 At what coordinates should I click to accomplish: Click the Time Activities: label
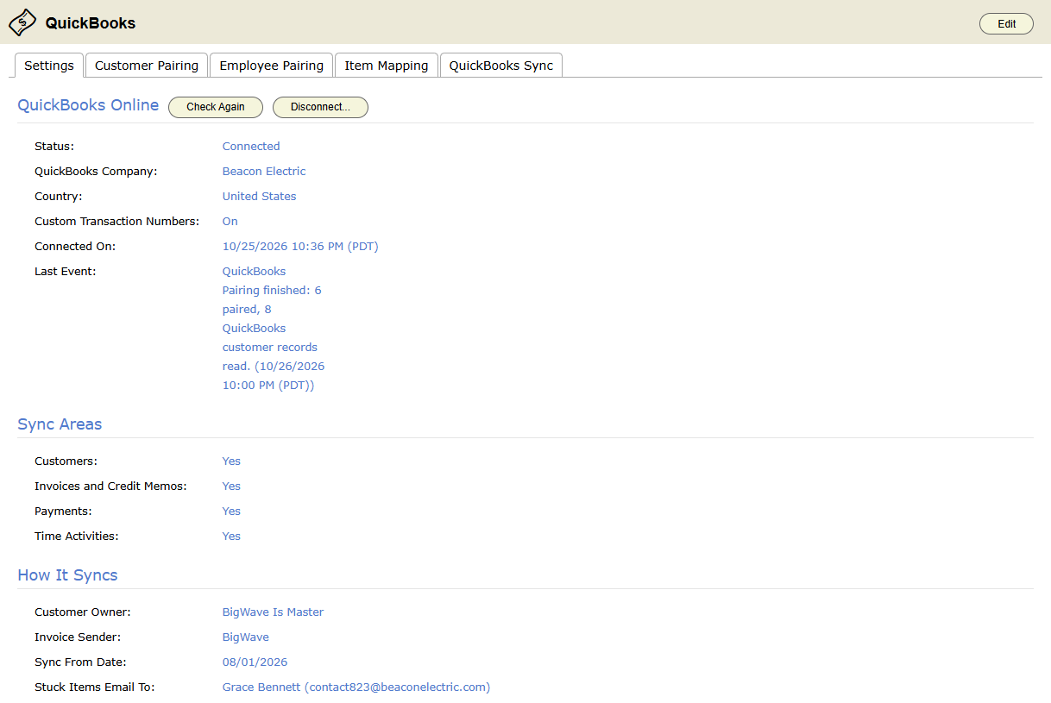77,537
